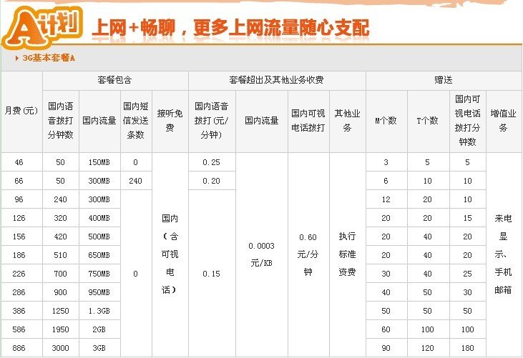Click the 0.20 voice rate cell
Image resolution: width=523 pixels, height=358 pixels.
212,181
